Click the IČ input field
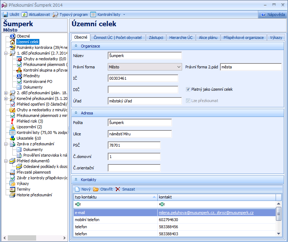 (x=143, y=78)
